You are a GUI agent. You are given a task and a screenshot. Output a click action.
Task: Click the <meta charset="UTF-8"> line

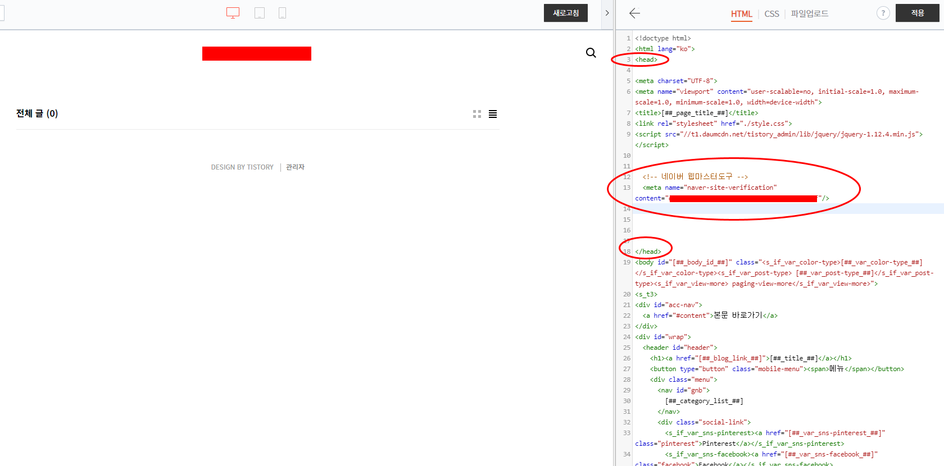click(676, 81)
